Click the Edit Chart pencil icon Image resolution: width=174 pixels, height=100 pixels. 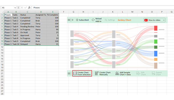(138, 73)
